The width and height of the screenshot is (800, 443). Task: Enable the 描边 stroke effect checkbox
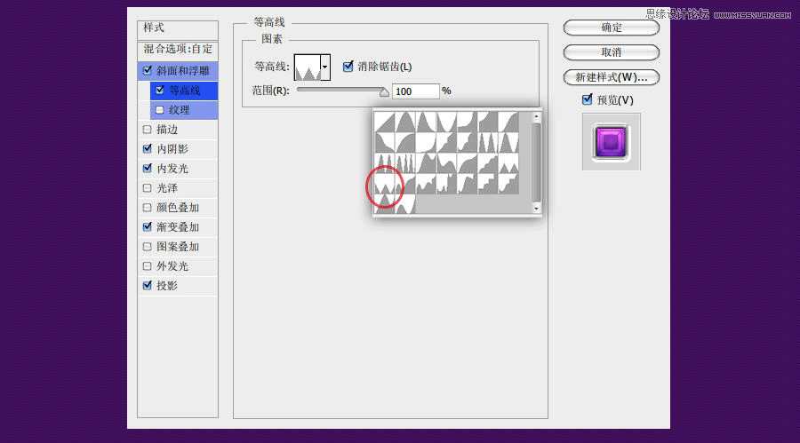click(148, 130)
